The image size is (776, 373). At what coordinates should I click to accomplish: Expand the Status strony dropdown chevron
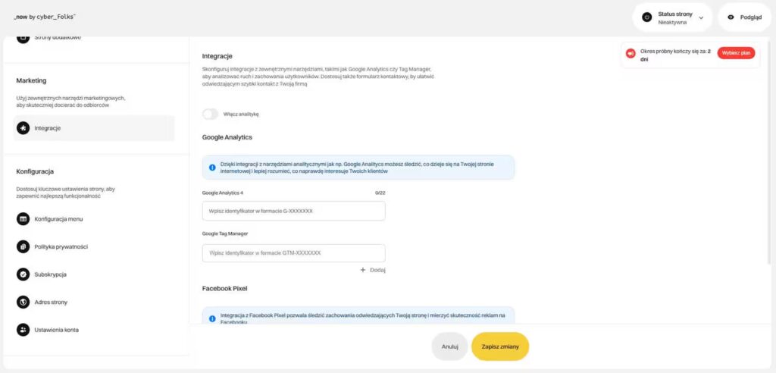701,18
